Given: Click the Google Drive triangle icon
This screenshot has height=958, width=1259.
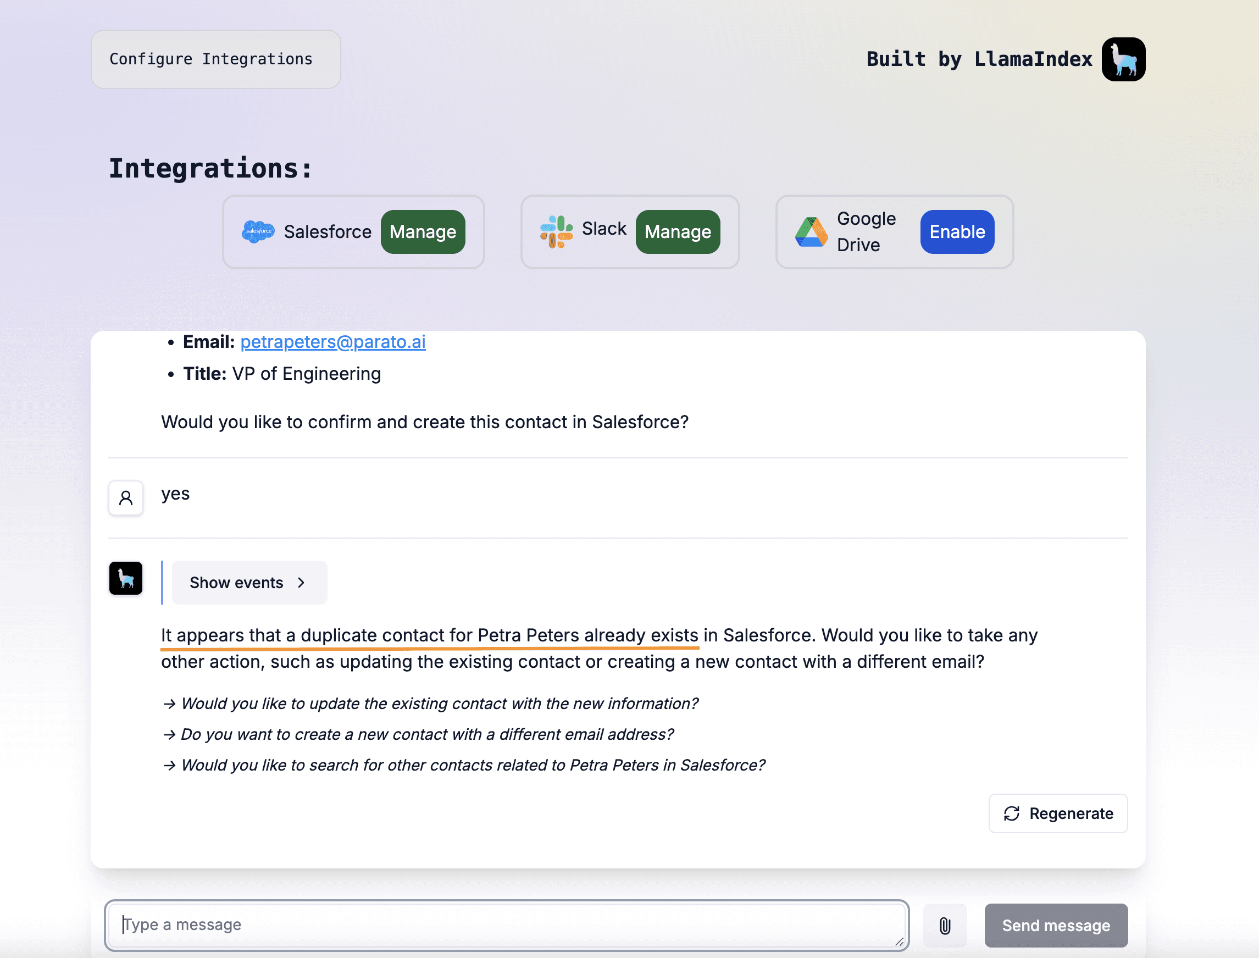Looking at the screenshot, I should point(811,232).
